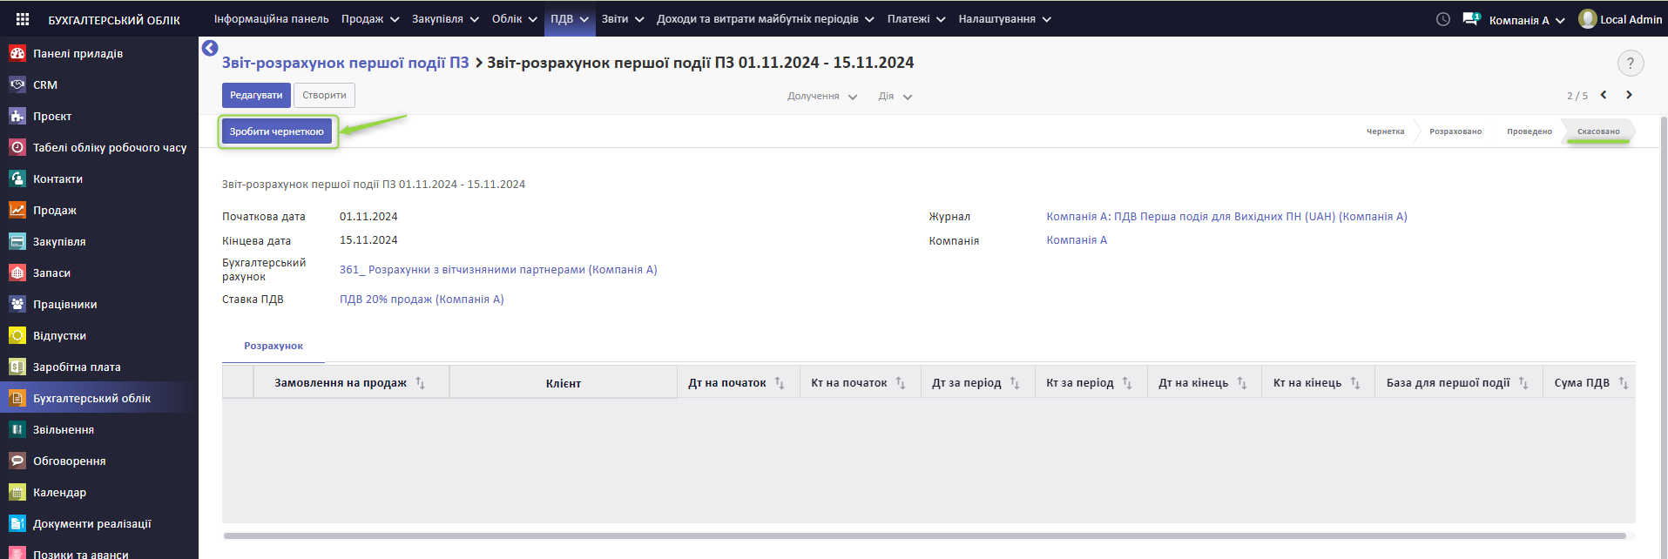Open Документи реалізації in the sidebar
This screenshot has height=559, width=1668.
click(92, 523)
